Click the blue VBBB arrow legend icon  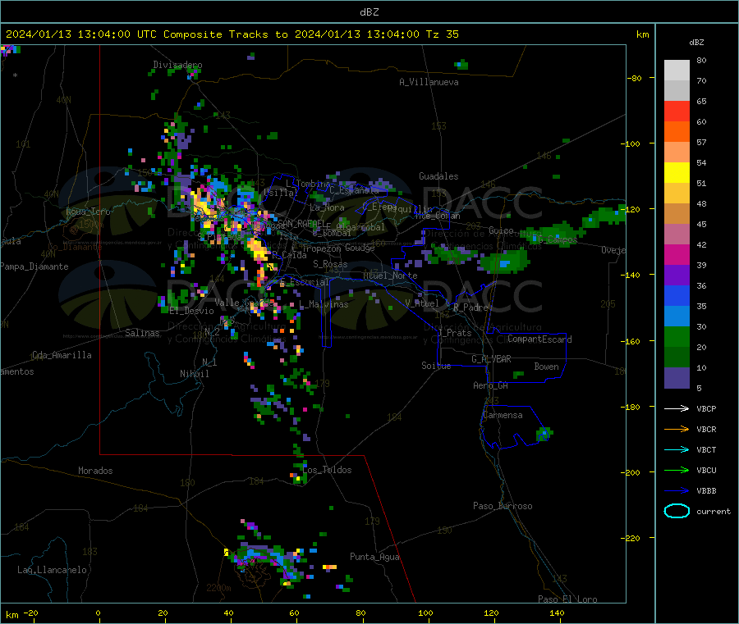pos(677,491)
